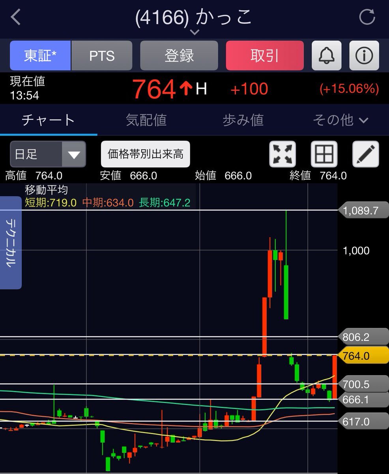The height and width of the screenshot is (474, 389).
Task: Tap the 終値 764.0 value
Action: click(318, 175)
